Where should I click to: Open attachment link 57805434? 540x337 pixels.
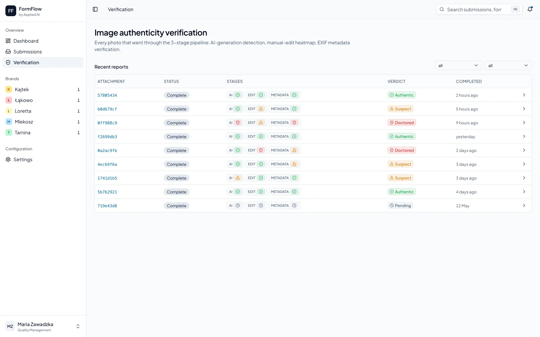[107, 95]
